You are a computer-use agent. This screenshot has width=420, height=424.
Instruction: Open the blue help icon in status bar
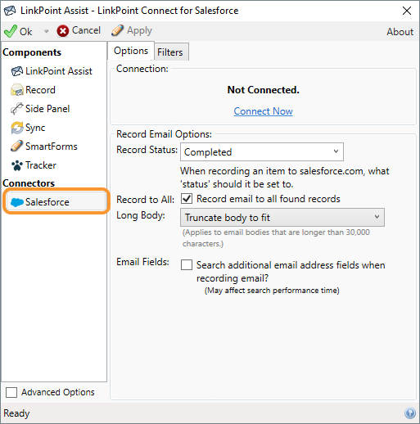(x=410, y=413)
